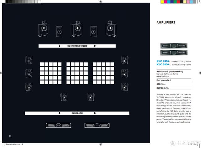Screen dimensions: 201x148
Task: Click the BEHIND THE SCREEN banner
Action: point(77,46)
